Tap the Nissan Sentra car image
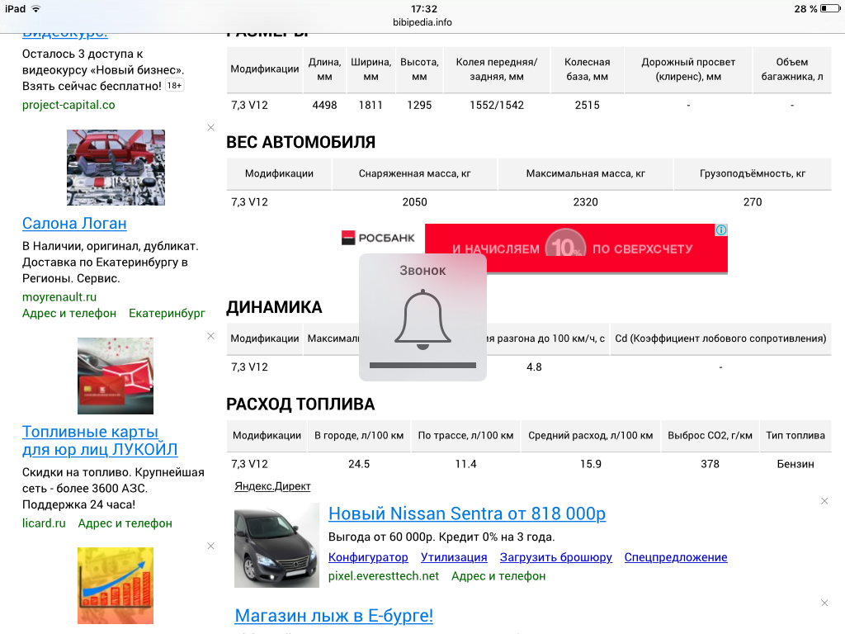The width and height of the screenshot is (845, 634). (276, 545)
